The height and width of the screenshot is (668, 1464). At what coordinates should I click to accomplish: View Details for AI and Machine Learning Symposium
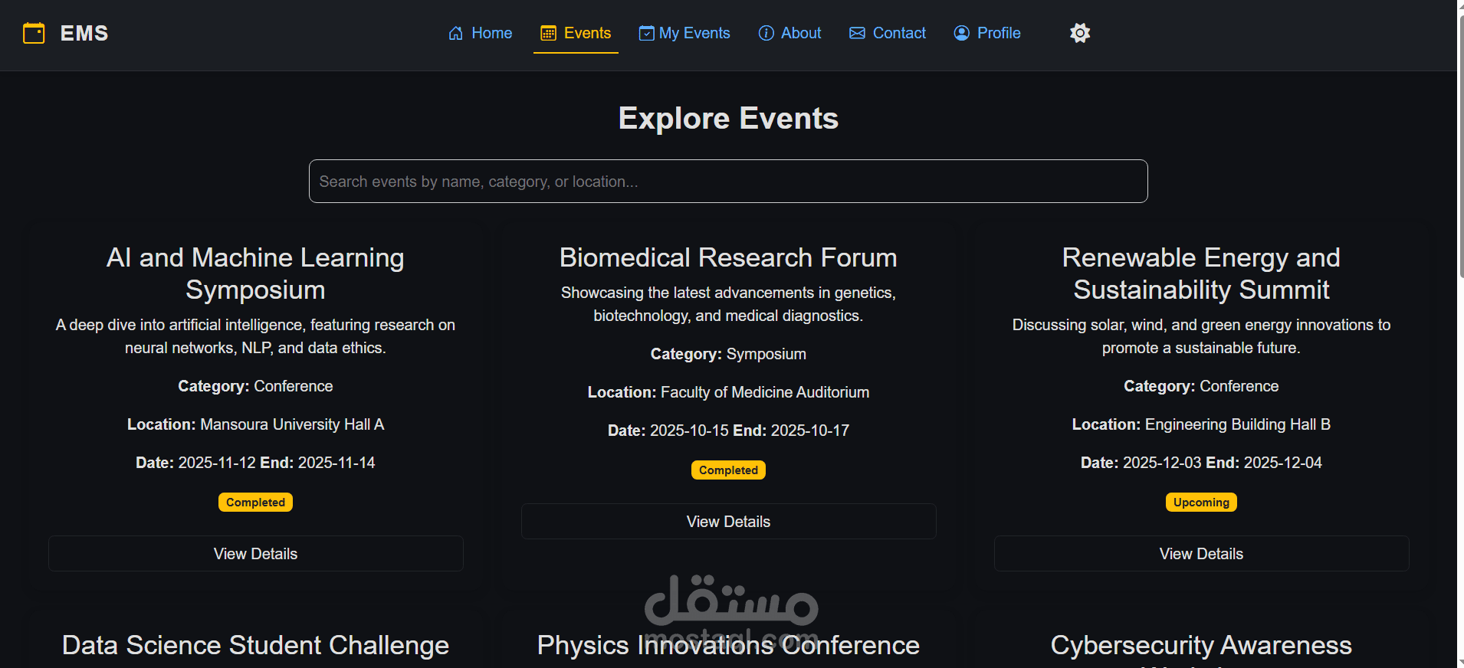[x=256, y=554]
